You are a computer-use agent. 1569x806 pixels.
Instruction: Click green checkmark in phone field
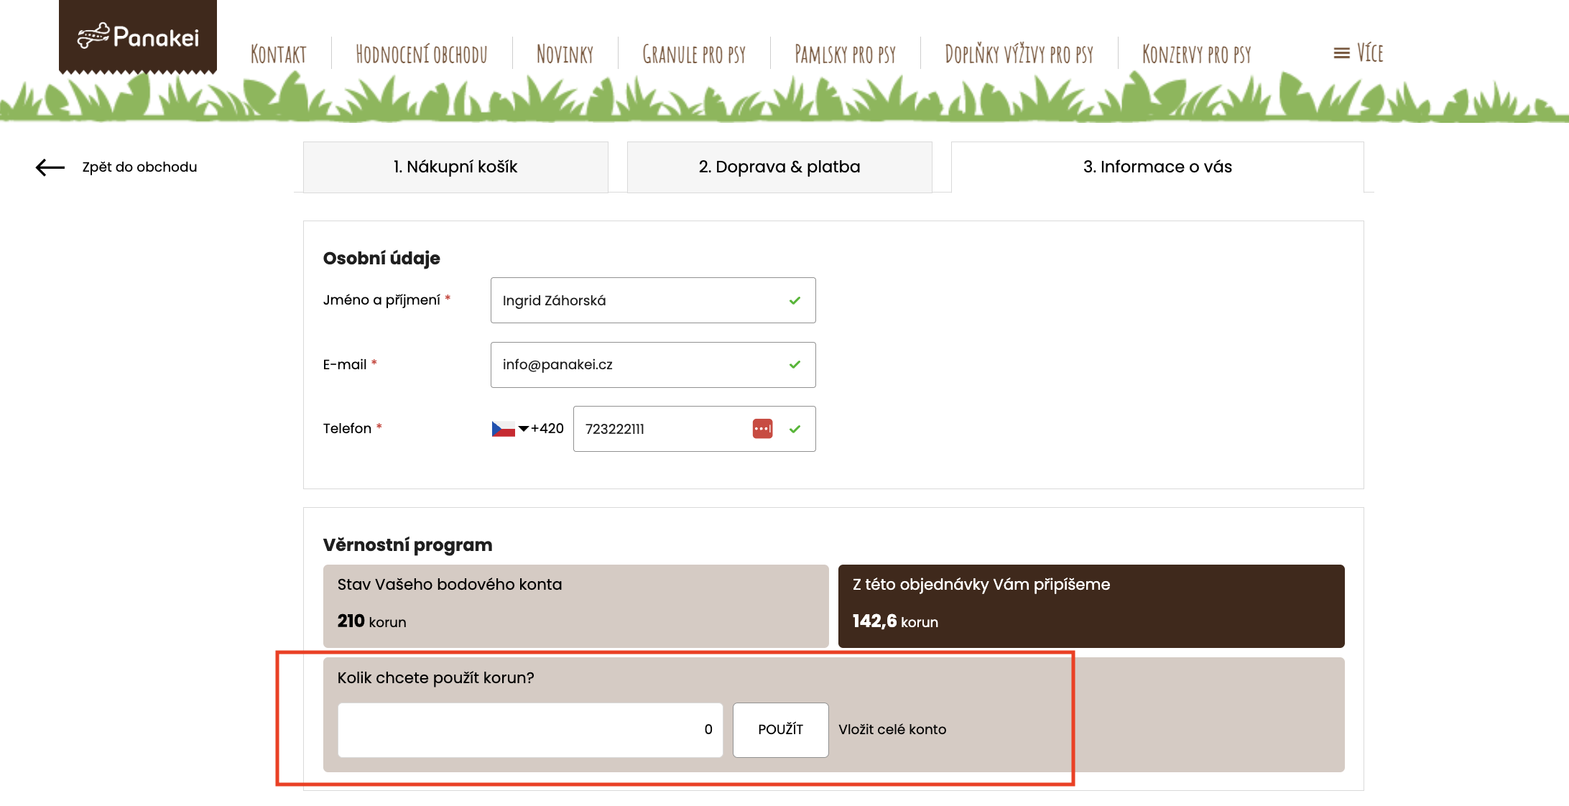pos(795,429)
